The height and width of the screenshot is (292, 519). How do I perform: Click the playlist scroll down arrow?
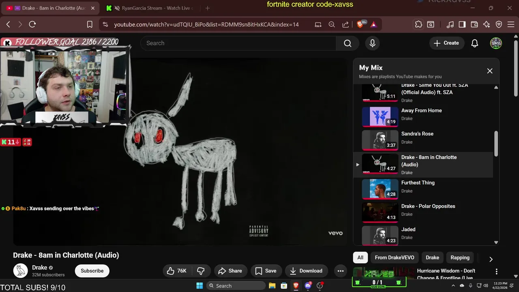coord(496,243)
